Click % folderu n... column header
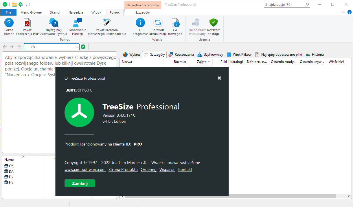This screenshot has width=353, height=207. 257,62
